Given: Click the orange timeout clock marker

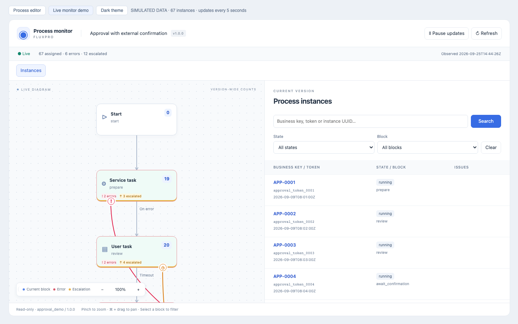Looking at the screenshot, I should (x=163, y=267).
